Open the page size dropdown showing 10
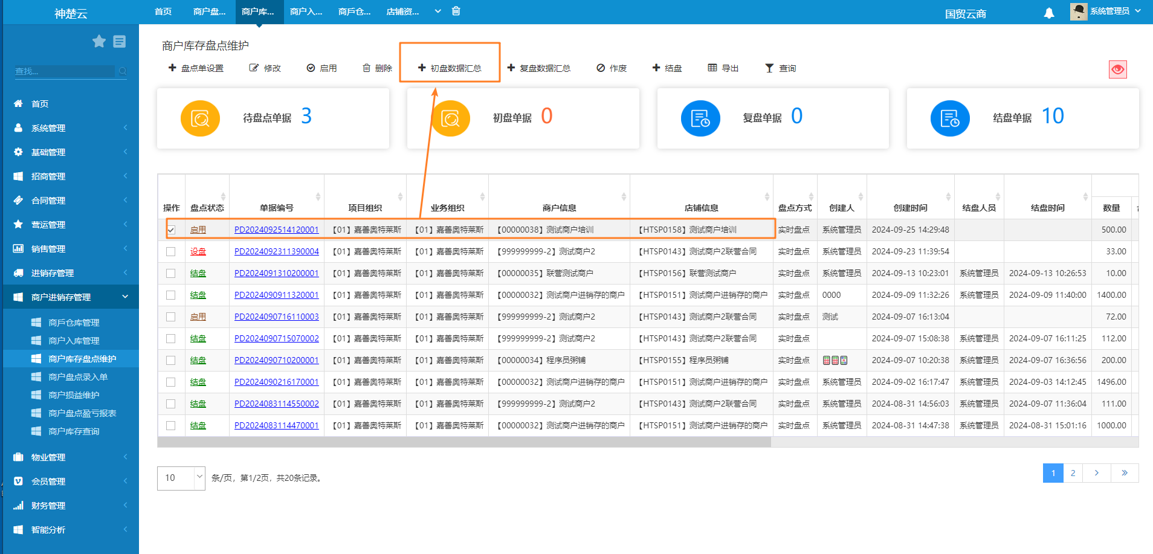 pos(181,478)
